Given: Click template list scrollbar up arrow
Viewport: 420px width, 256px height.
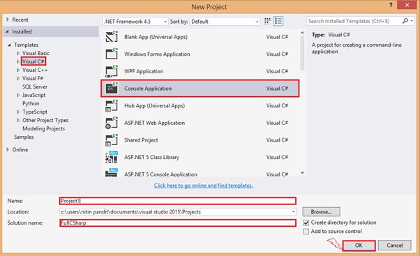Looking at the screenshot, I should [x=302, y=33].
